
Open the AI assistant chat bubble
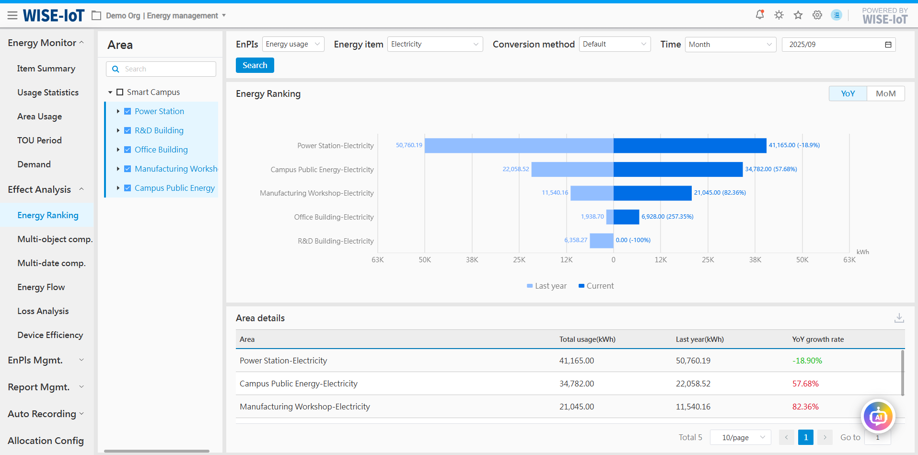[x=878, y=417]
